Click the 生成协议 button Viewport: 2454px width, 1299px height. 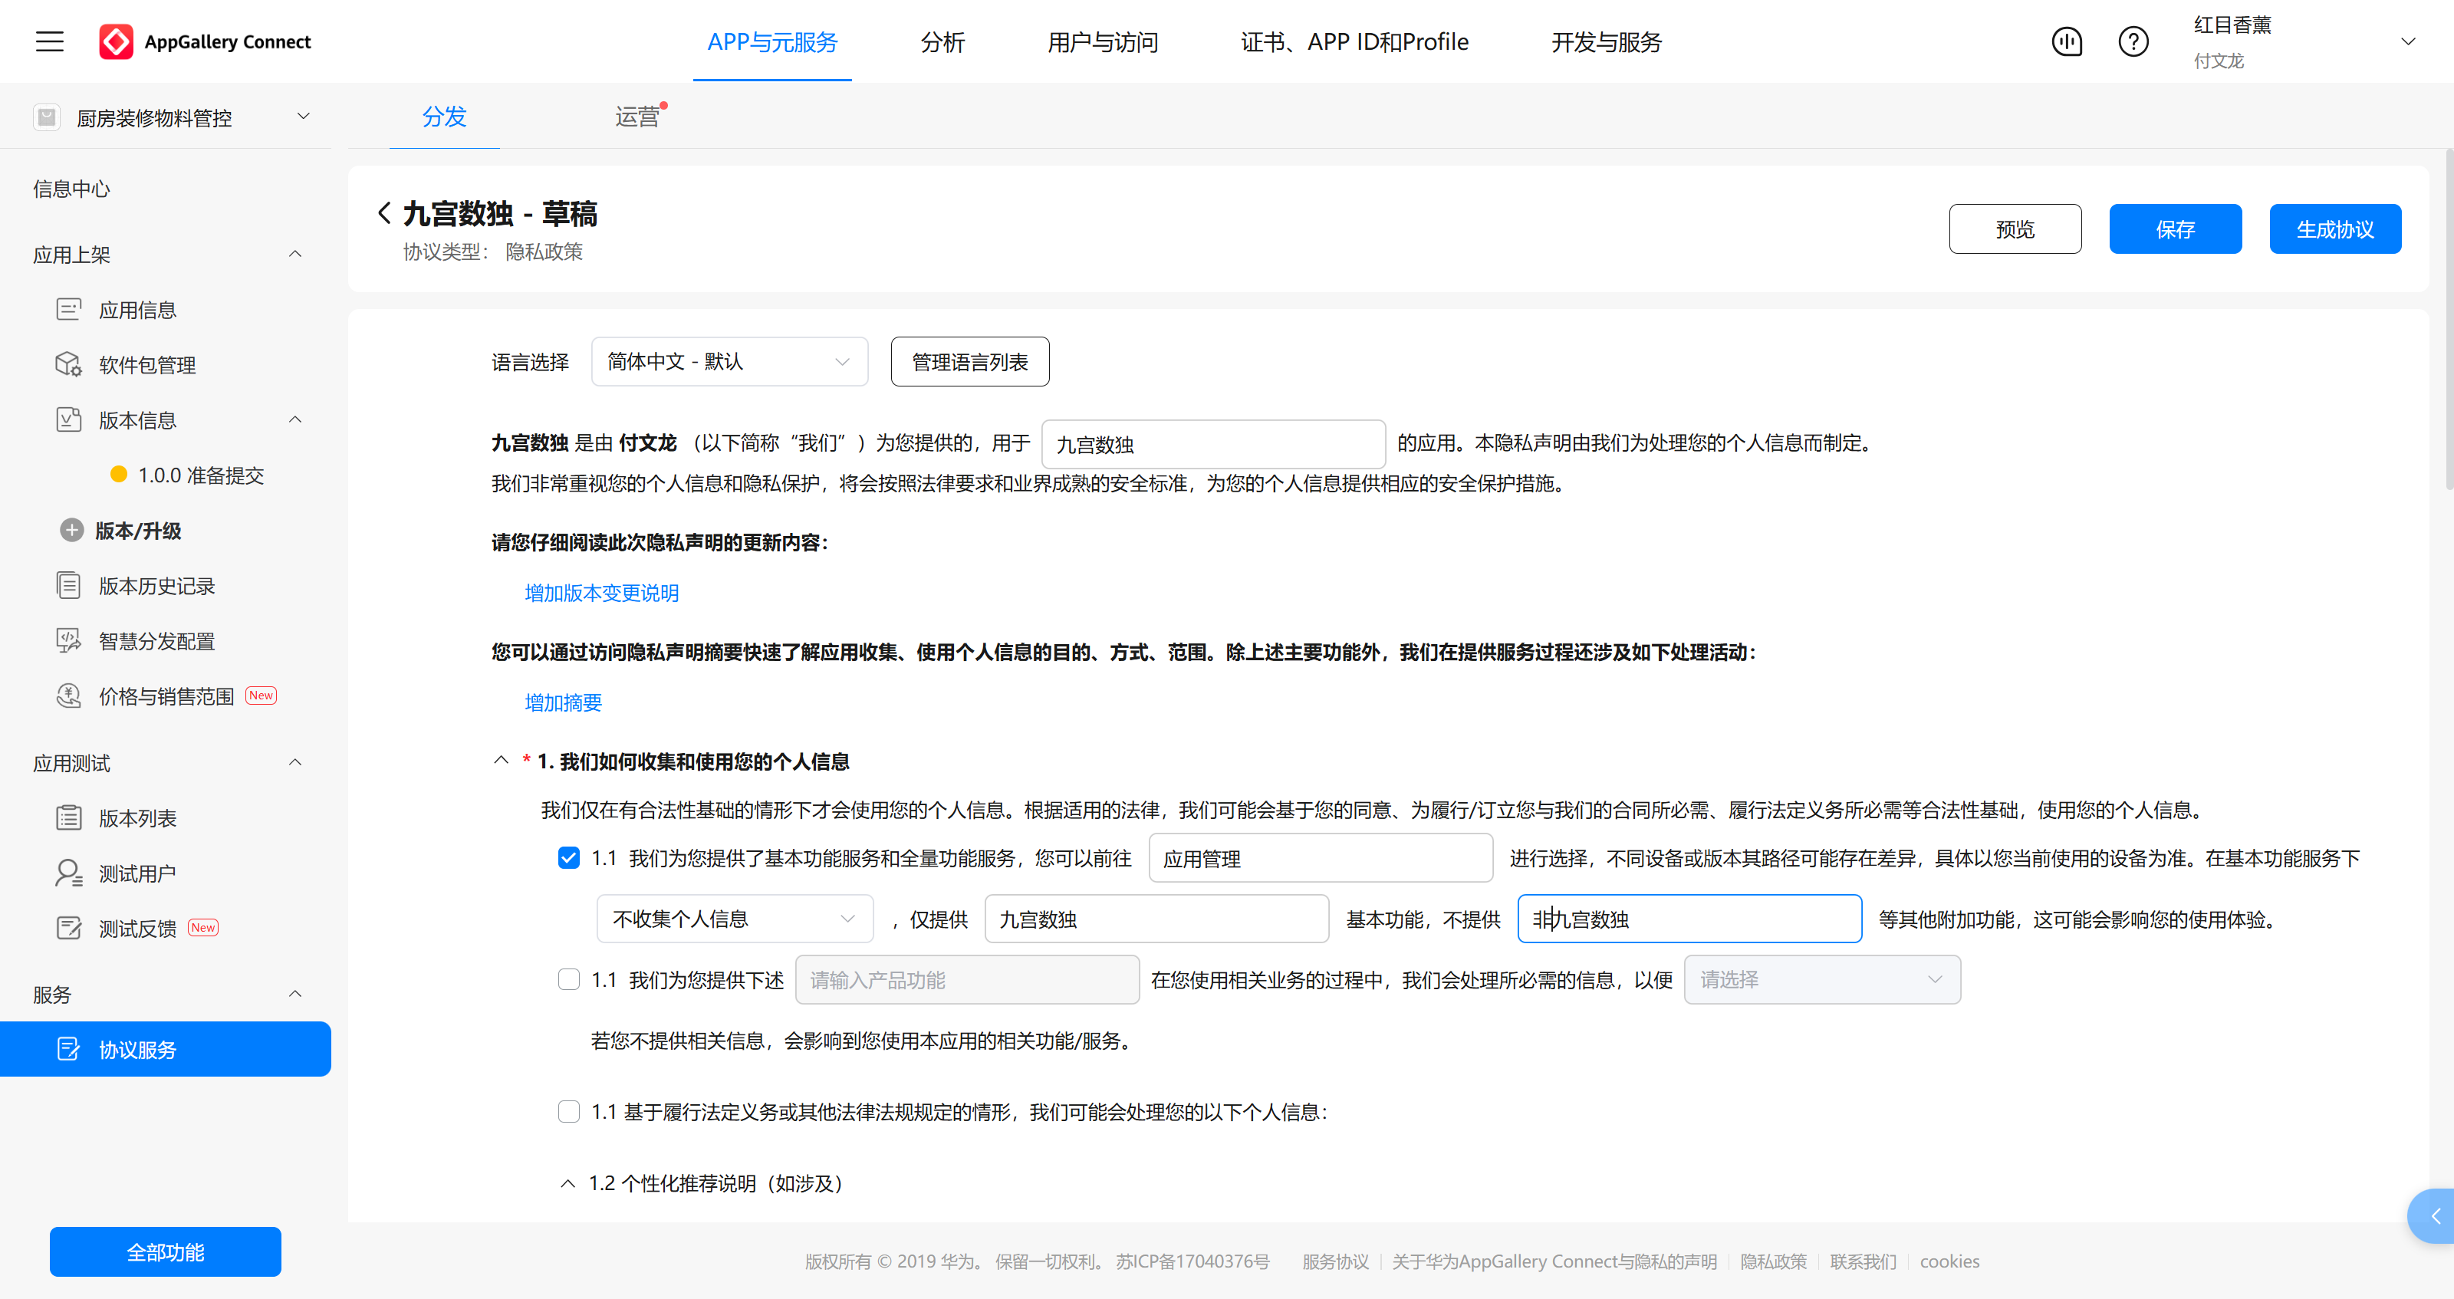2335,229
